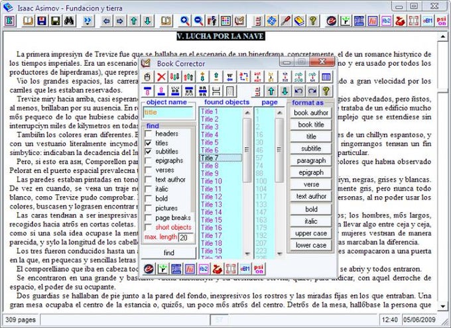
Task: Open the color grid palette icon
Action: 225,21
